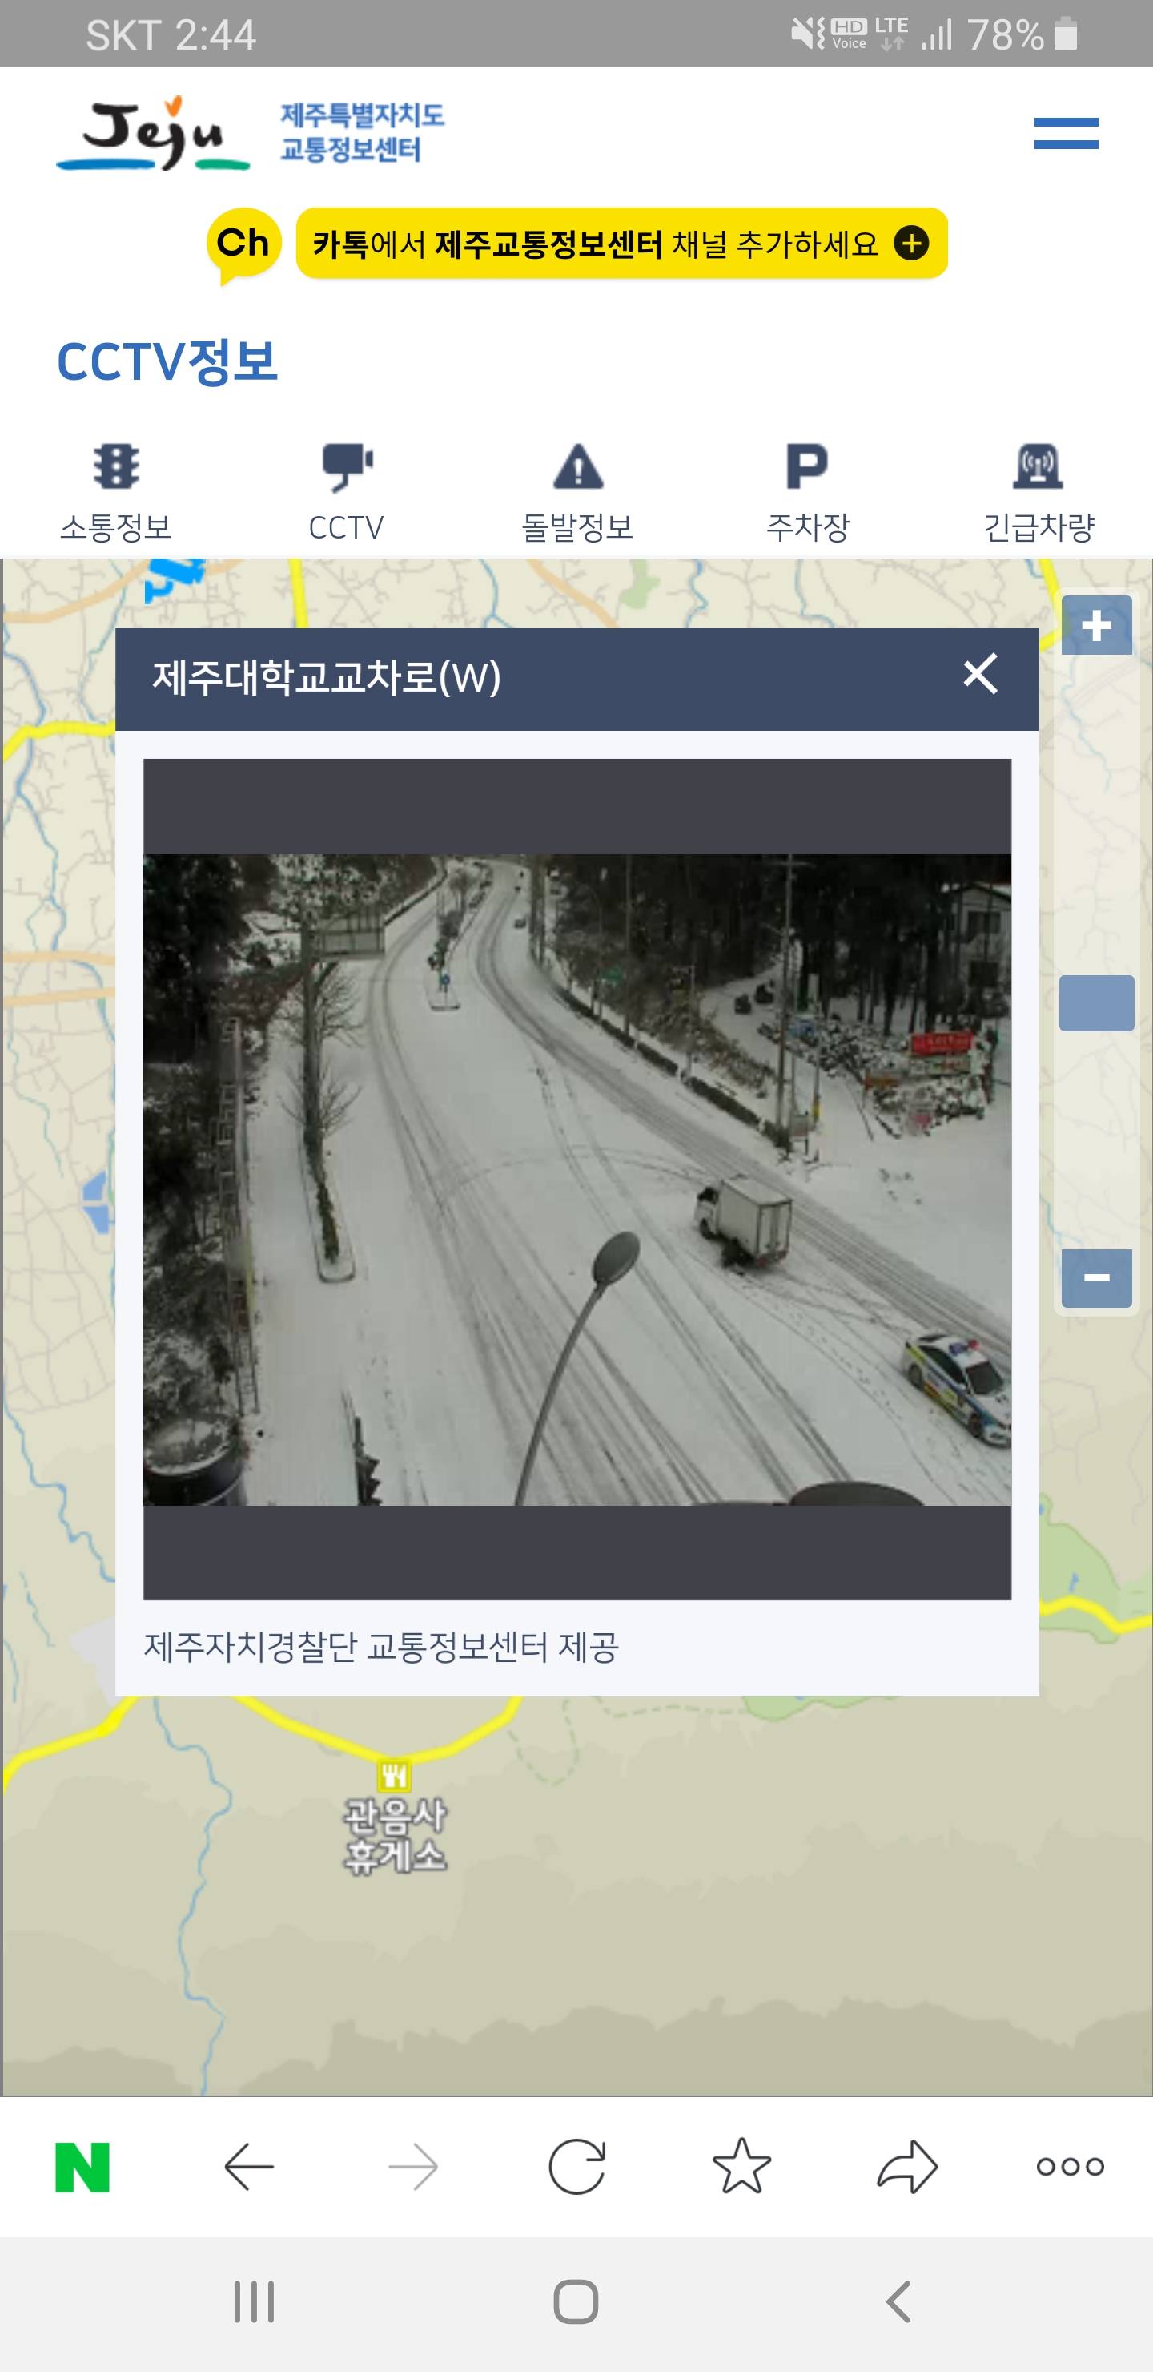Image resolution: width=1153 pixels, height=2372 pixels.
Task: Open browser more options three circles
Action: point(1071,2167)
